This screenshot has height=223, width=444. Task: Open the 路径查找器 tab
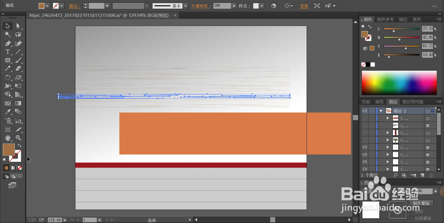tap(413, 102)
